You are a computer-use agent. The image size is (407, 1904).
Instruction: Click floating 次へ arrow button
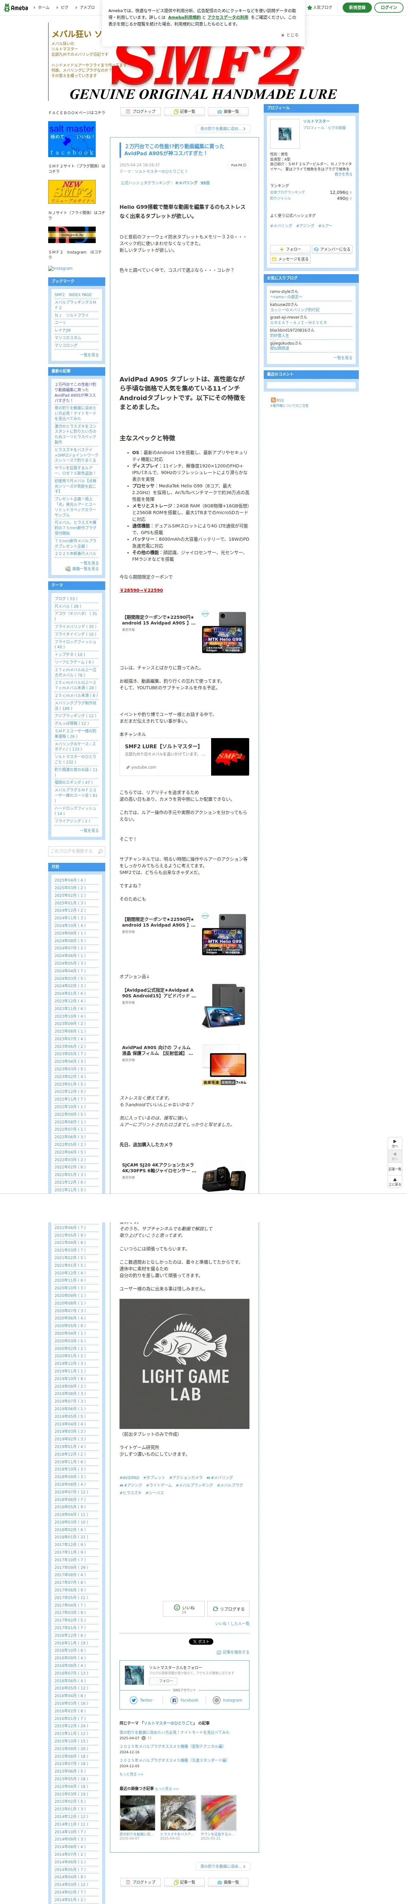[x=395, y=1143]
